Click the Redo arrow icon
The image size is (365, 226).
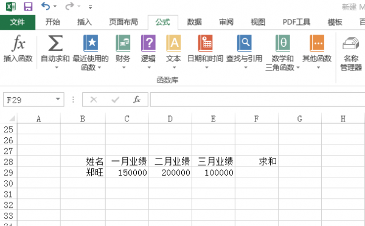(x=69, y=6)
